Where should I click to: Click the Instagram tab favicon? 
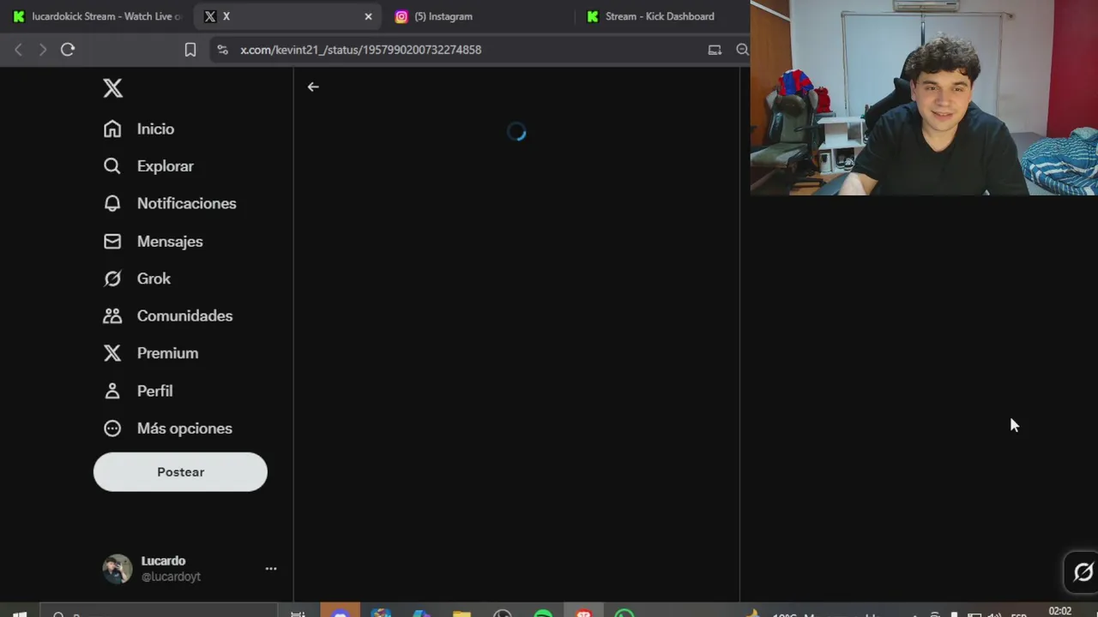tap(401, 16)
